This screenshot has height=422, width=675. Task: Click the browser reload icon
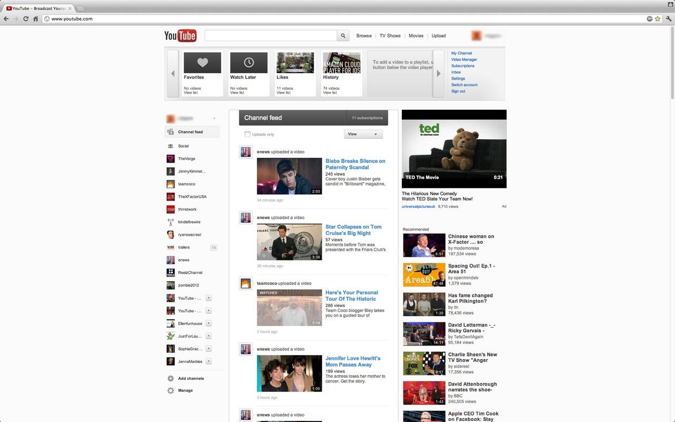pyautogui.click(x=25, y=19)
